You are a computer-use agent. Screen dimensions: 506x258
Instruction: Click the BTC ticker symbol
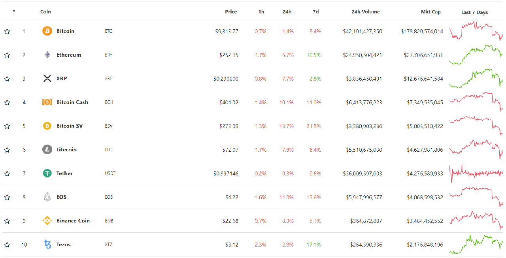point(108,31)
